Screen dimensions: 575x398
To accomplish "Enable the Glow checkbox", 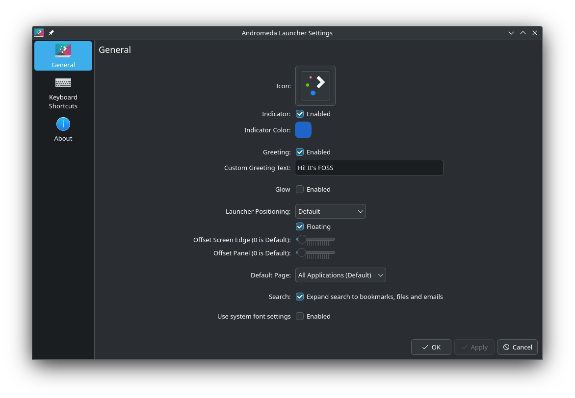I will (x=300, y=189).
